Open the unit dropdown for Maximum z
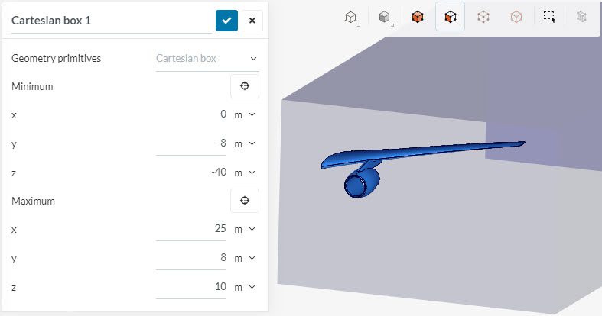Image resolution: width=602 pixels, height=316 pixels. coord(245,287)
